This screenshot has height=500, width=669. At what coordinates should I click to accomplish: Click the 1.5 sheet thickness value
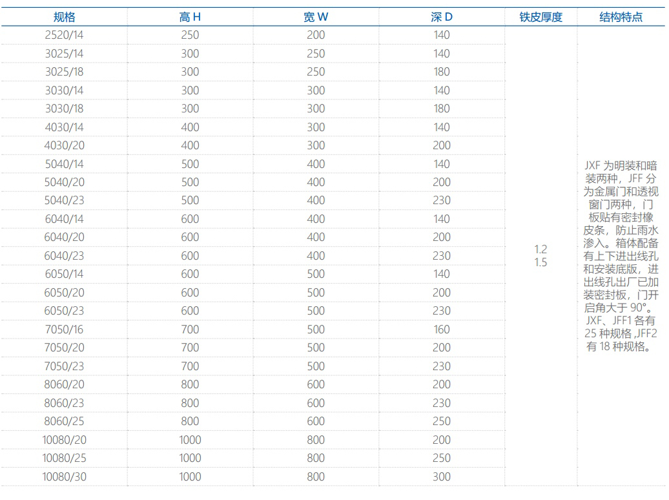point(540,262)
